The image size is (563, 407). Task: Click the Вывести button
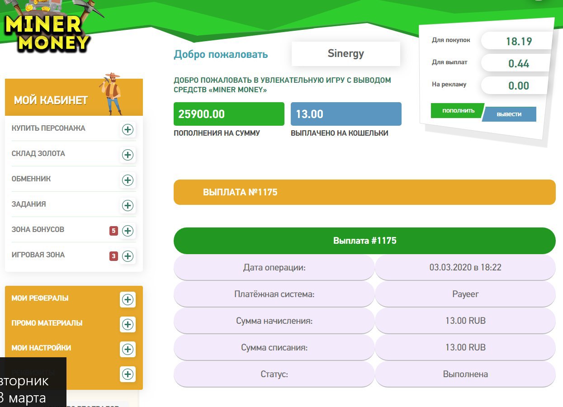pyautogui.click(x=509, y=114)
